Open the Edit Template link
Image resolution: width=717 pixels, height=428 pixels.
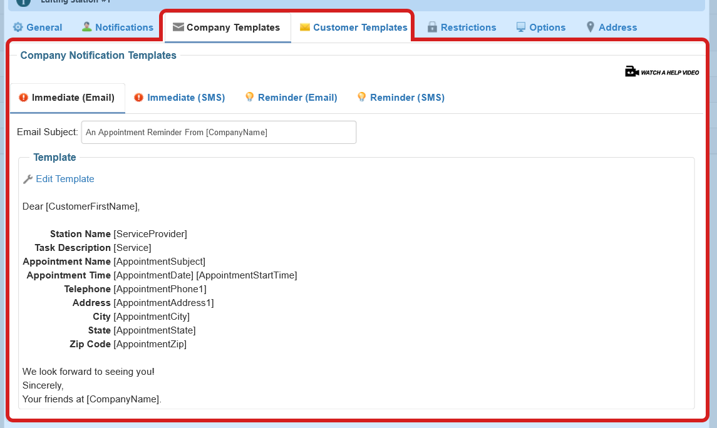pos(65,179)
